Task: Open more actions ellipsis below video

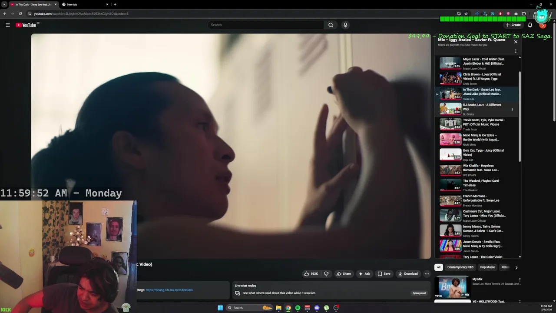Action: point(427,274)
